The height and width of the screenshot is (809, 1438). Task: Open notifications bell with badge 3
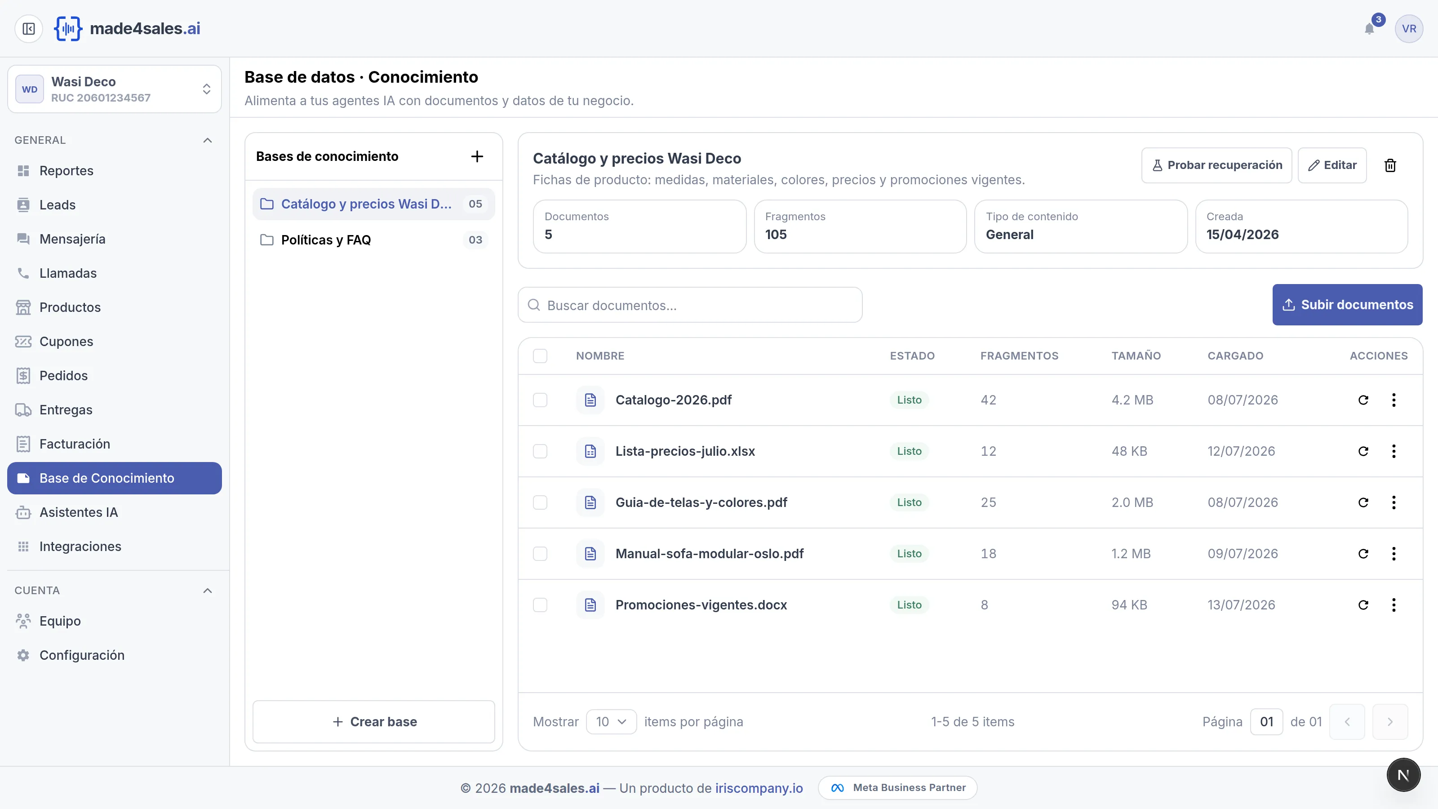[1369, 28]
